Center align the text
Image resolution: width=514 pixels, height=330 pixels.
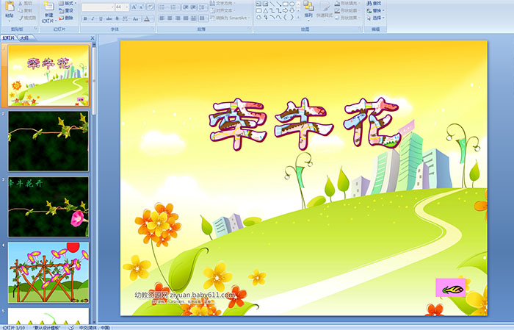[x=170, y=18]
